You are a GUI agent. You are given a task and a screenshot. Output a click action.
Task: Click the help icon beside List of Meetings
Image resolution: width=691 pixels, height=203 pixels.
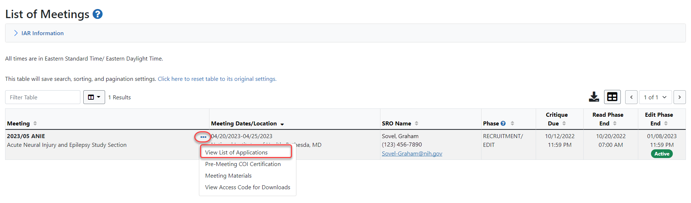97,14
